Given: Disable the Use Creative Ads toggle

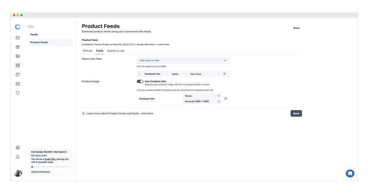Looking at the screenshot, I should pyautogui.click(x=140, y=81).
